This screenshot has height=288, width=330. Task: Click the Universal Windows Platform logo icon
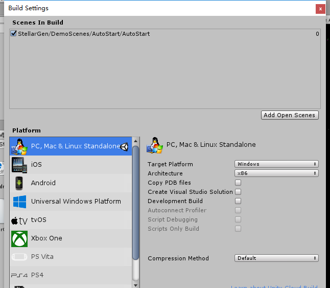[x=19, y=202]
